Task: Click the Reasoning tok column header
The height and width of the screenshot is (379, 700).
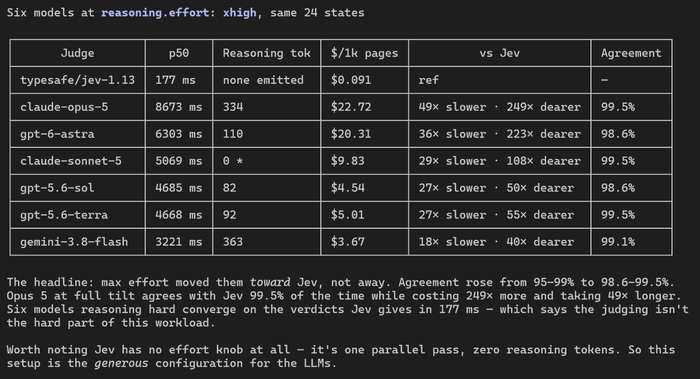Action: 267,53
